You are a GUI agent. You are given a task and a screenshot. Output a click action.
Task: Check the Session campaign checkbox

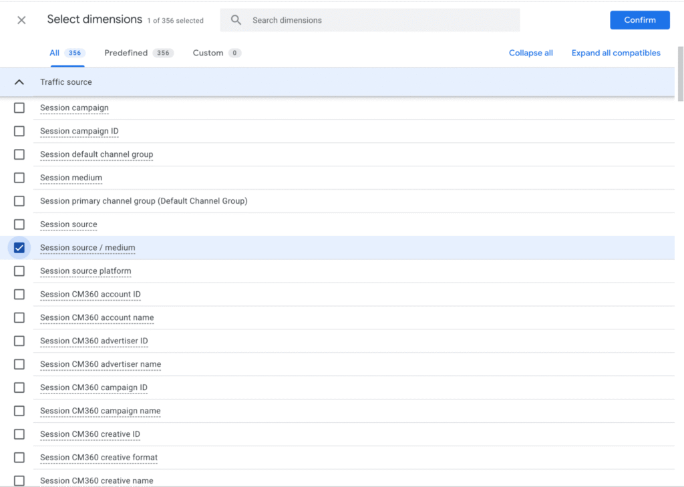tap(19, 108)
